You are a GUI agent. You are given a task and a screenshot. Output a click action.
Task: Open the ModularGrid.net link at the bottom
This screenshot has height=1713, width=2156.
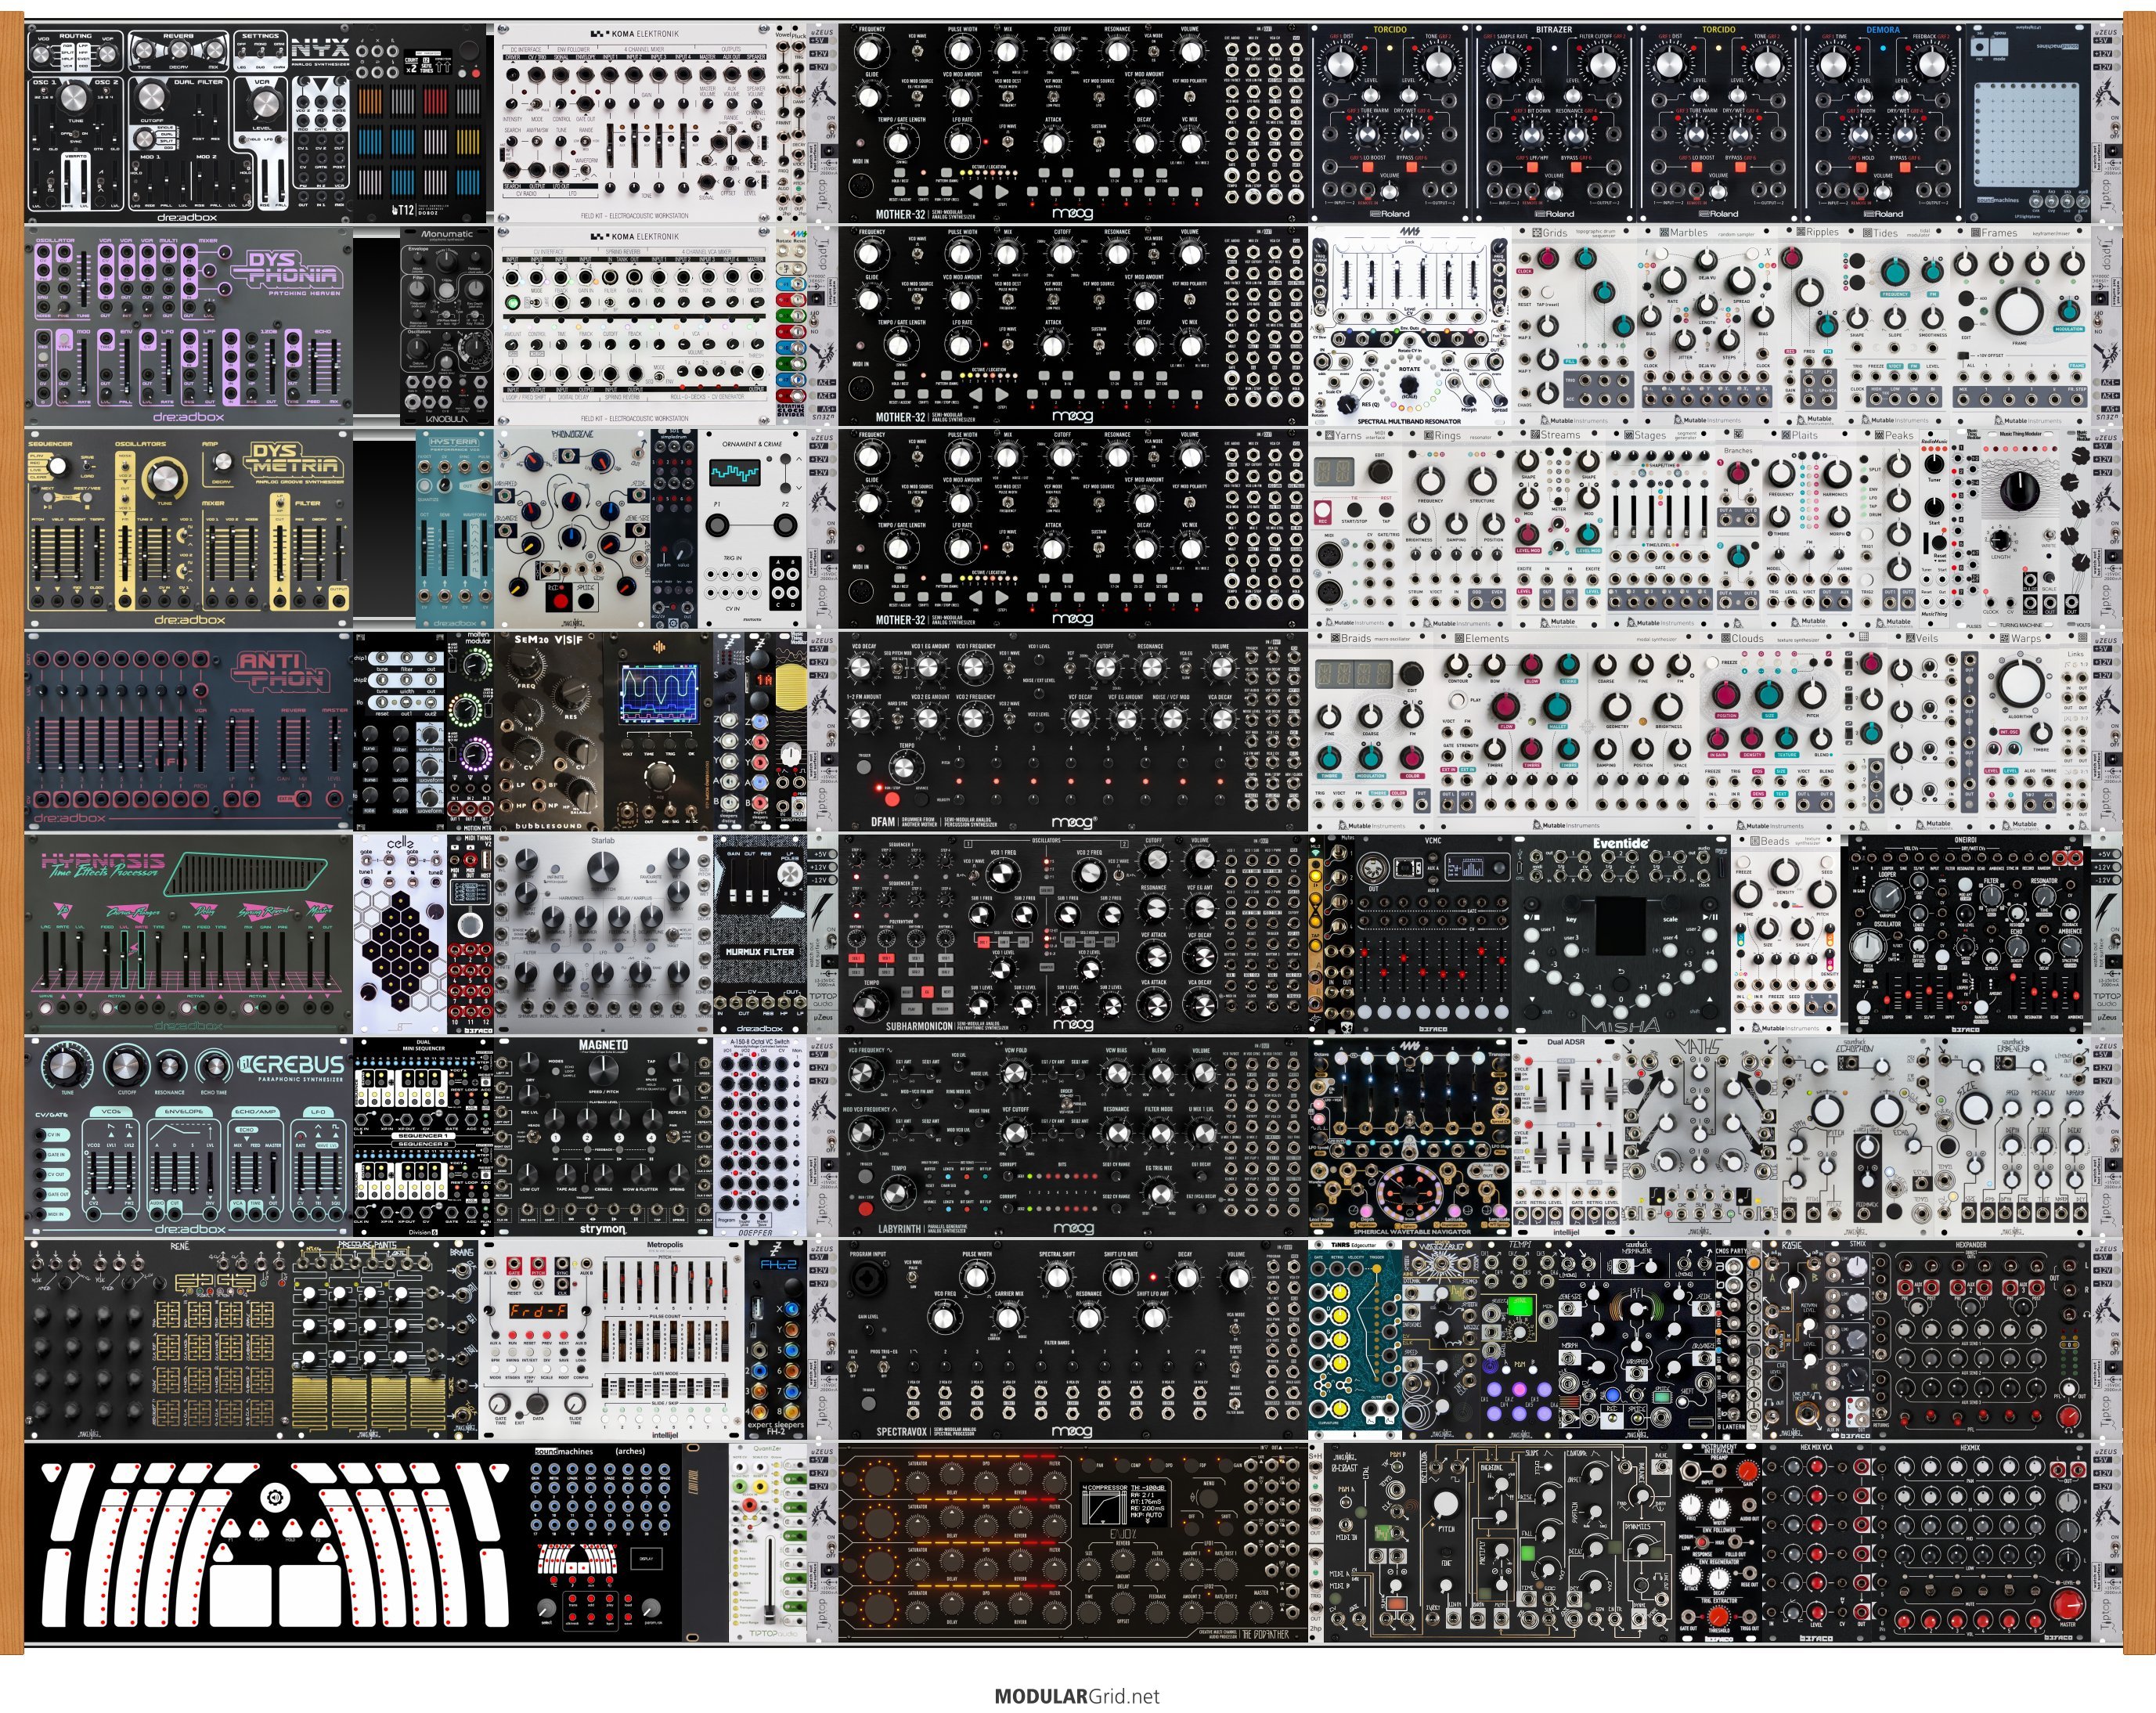coord(1077,1696)
